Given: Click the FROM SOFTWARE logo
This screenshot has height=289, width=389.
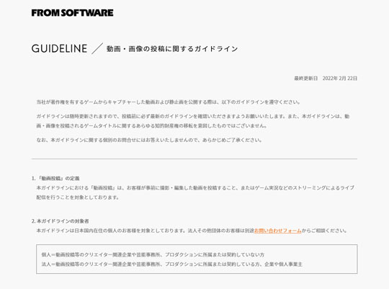Looking at the screenshot, I should [x=73, y=13].
